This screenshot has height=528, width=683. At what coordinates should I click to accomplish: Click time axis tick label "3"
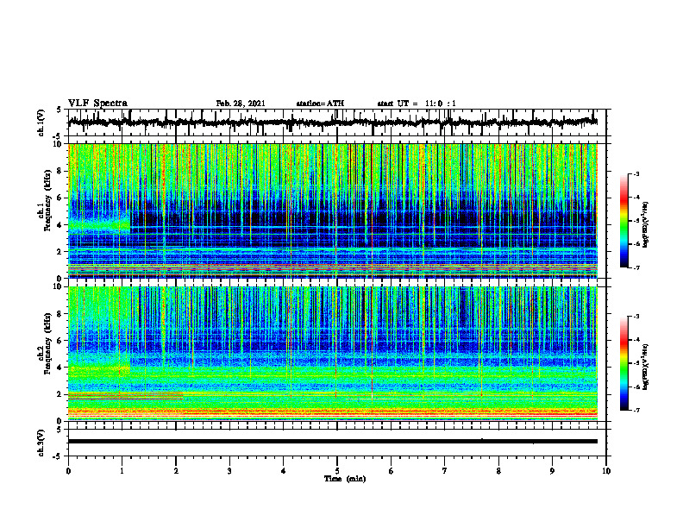tap(229, 471)
